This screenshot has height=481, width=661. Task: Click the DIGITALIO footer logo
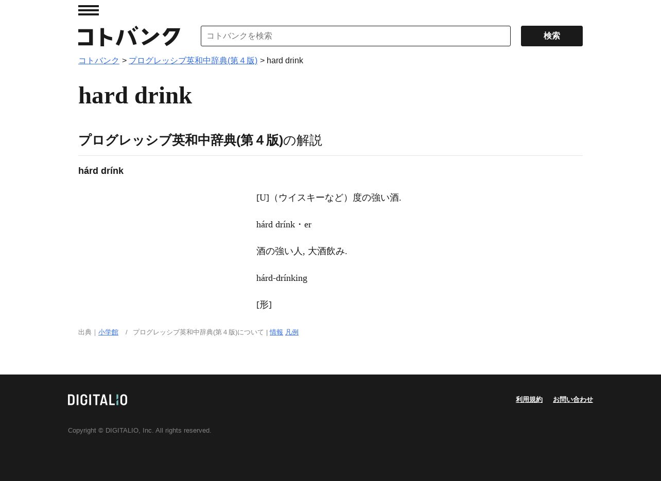97,400
